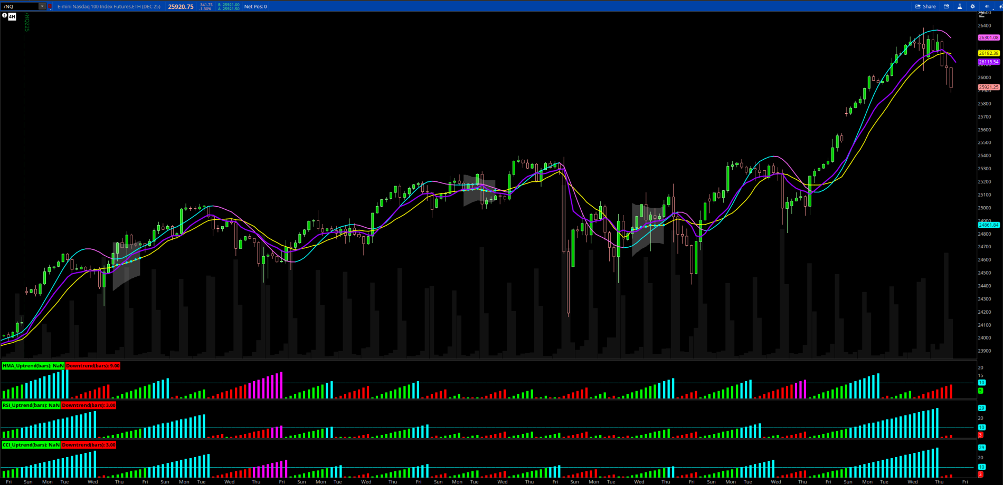Click the yellow 26182.38 price axis bubble
Image resolution: width=1003 pixels, height=485 pixels.
[988, 53]
